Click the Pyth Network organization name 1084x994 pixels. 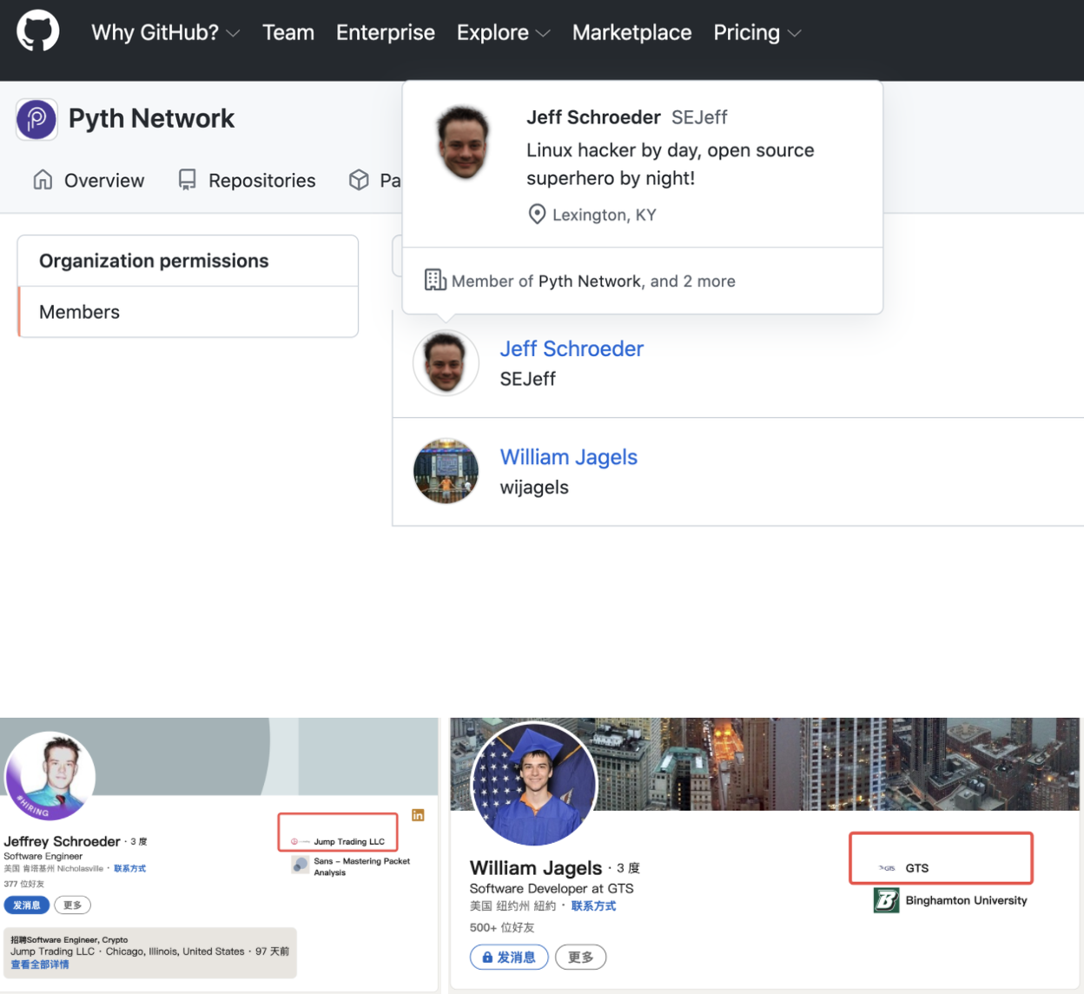click(151, 119)
